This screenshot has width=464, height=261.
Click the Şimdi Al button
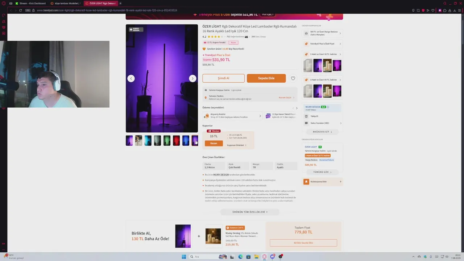pyautogui.click(x=223, y=78)
